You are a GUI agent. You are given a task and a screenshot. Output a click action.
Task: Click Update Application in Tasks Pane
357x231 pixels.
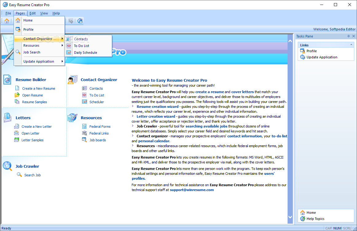[x=322, y=57]
